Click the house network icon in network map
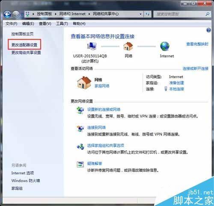 point(128,46)
